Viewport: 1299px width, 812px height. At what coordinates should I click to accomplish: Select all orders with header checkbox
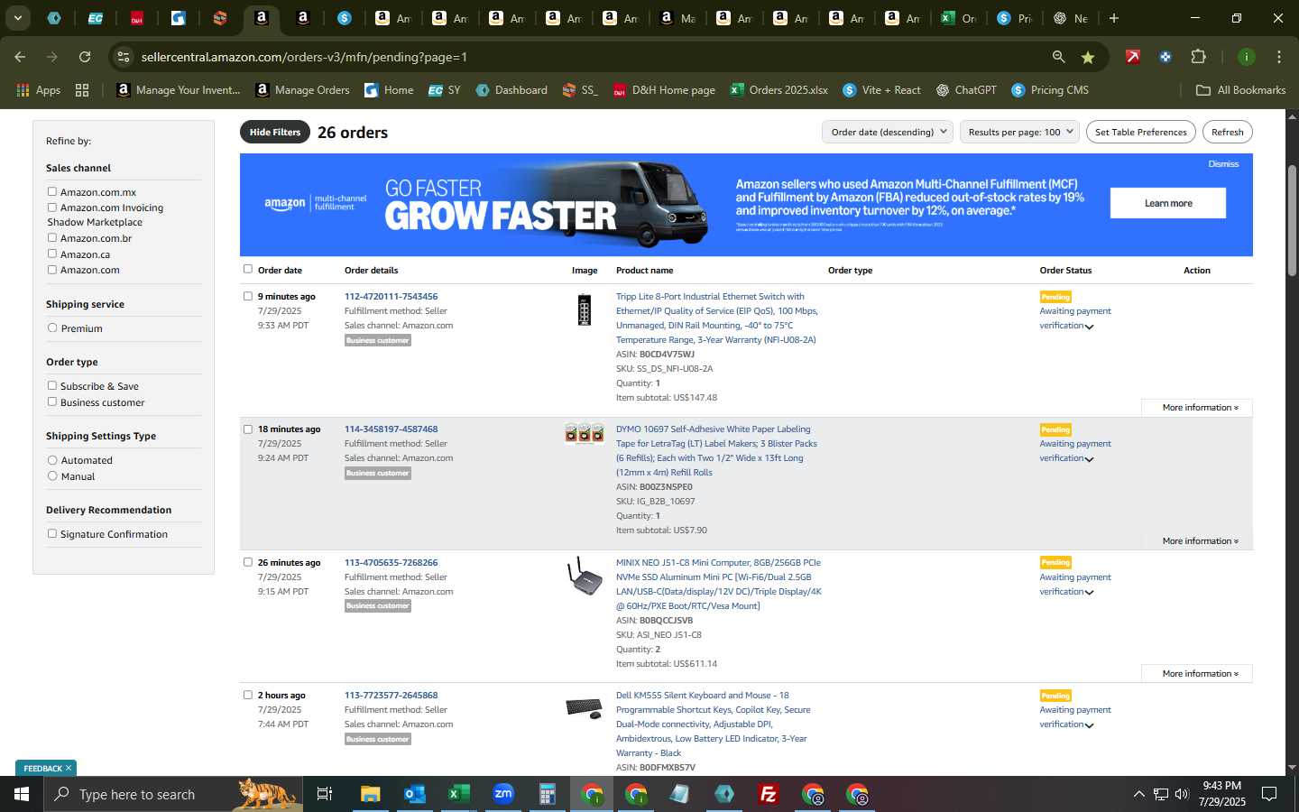click(248, 269)
